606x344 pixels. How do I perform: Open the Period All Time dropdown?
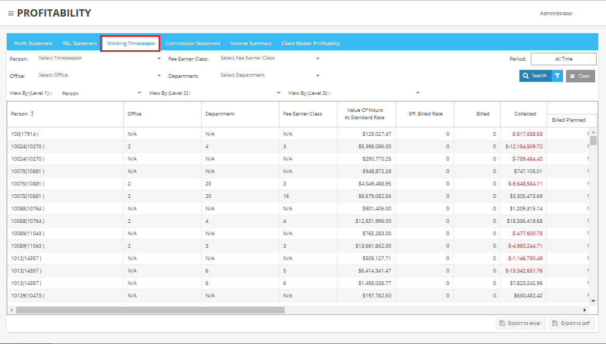563,59
